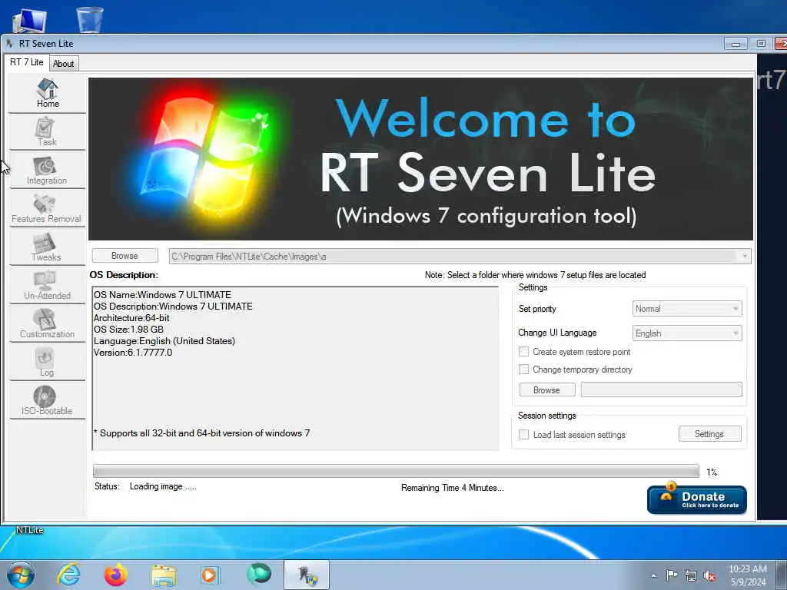The height and width of the screenshot is (590, 787).
Task: Click the RT Seven Lite title bar icon
Action: (9, 44)
